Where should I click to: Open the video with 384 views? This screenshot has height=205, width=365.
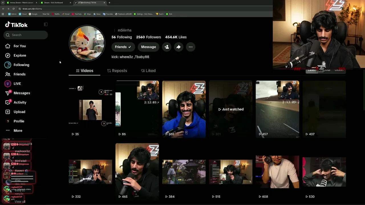[184, 172]
